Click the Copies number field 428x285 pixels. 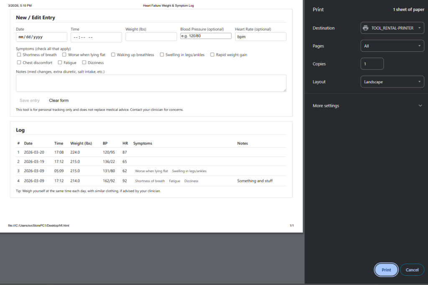tap(372, 64)
